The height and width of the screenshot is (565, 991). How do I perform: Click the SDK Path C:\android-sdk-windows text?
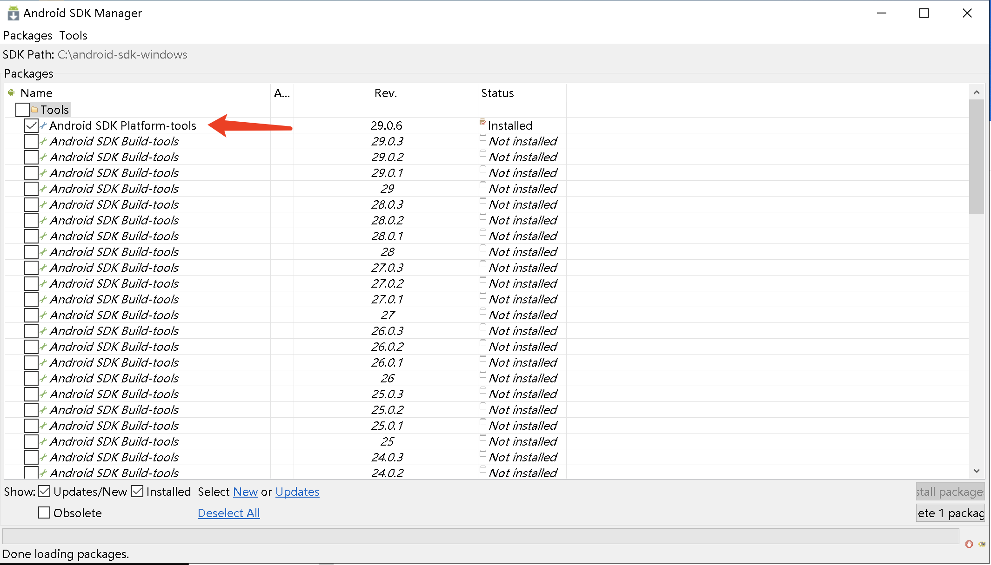[122, 54]
